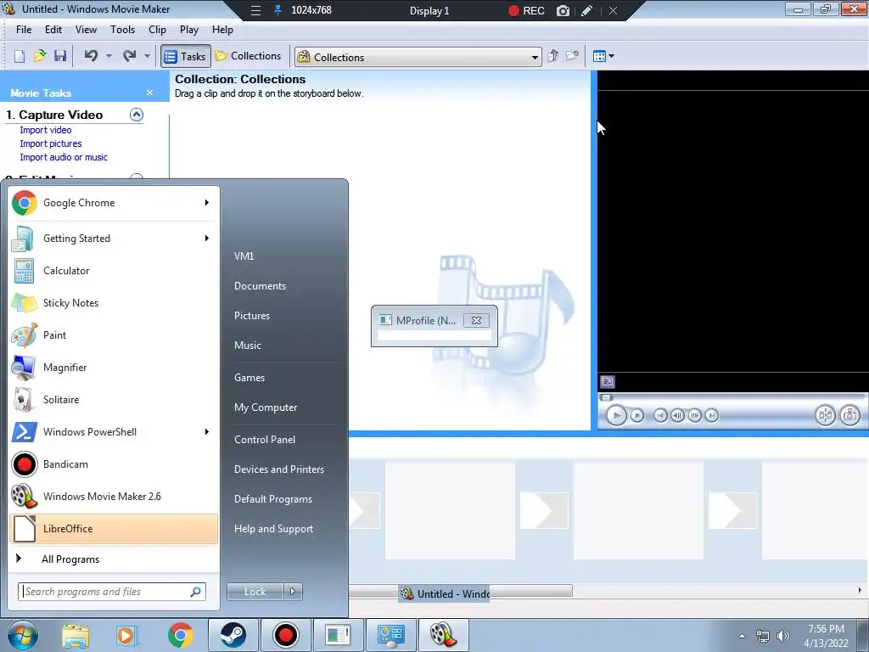Show All Programs list
The height and width of the screenshot is (652, 869).
coord(114,559)
